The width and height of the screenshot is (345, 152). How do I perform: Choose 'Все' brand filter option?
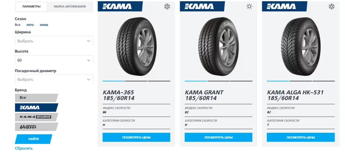pos(36,98)
